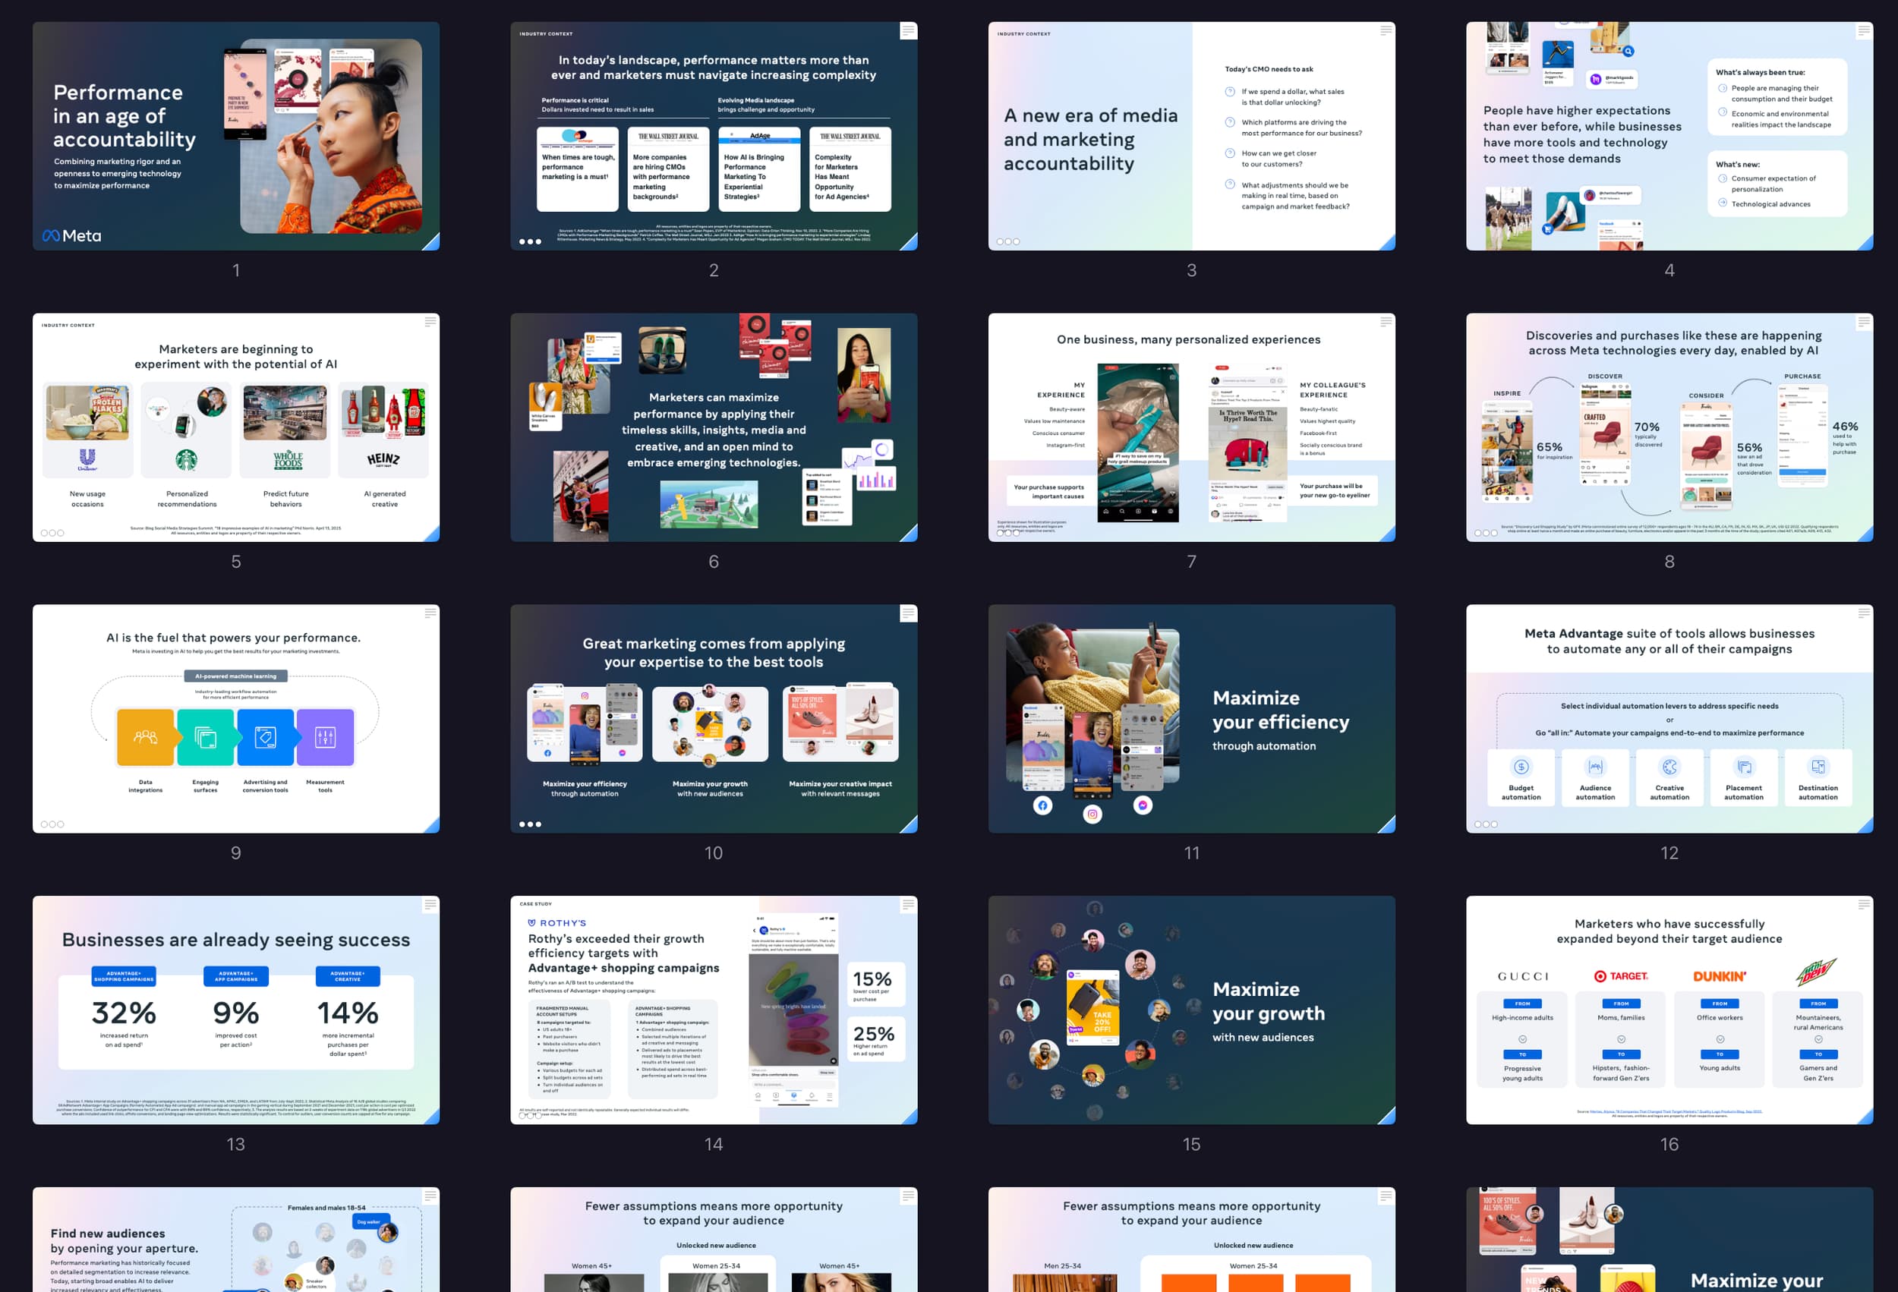This screenshot has height=1292, width=1898.
Task: Open presenter notes icon on slide 5
Action: pyautogui.click(x=430, y=323)
